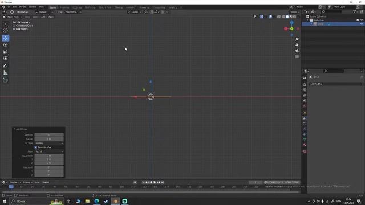The image size is (365, 205).
Task: Select the Annotate tool
Action: click(5, 66)
